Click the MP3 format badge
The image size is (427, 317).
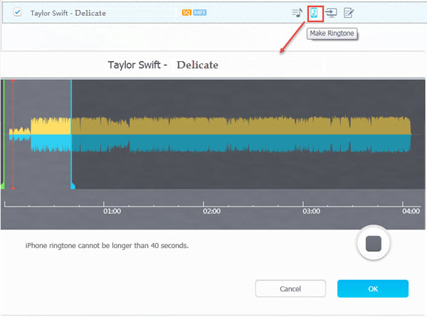point(199,13)
